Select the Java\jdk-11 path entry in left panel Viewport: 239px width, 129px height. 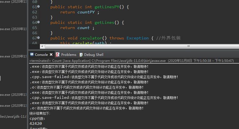click(13, 117)
